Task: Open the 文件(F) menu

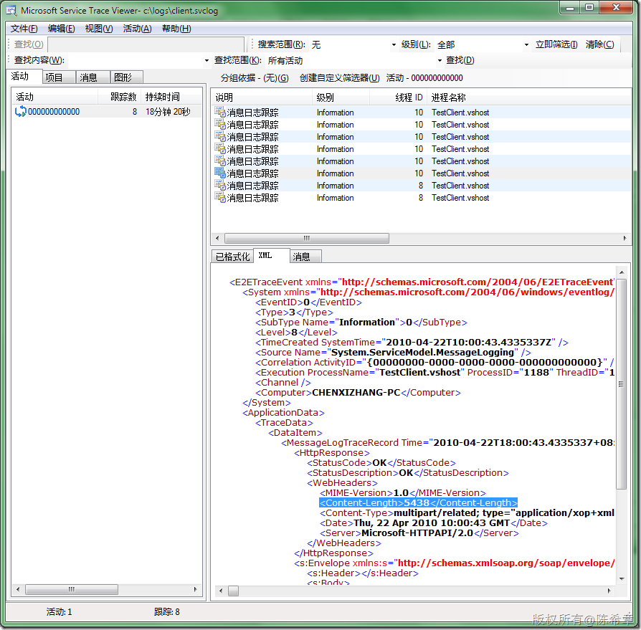Action: point(24,29)
